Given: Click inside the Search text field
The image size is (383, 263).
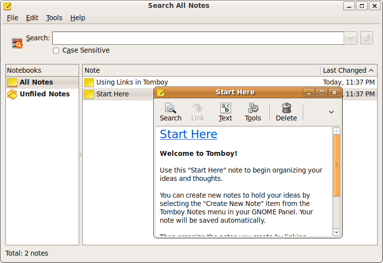Looking at the screenshot, I should (198, 38).
